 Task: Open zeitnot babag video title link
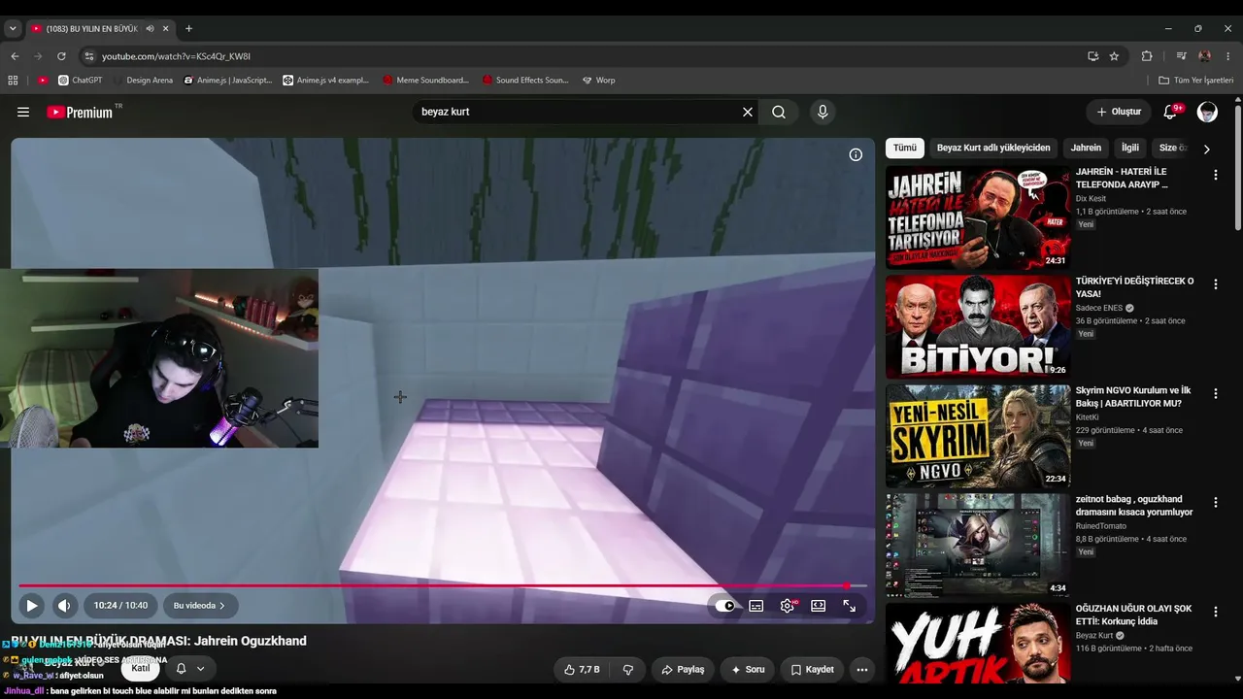point(1134,506)
